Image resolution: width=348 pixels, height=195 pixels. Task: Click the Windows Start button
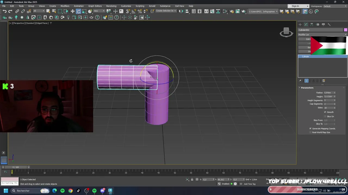pyautogui.click(x=6, y=191)
